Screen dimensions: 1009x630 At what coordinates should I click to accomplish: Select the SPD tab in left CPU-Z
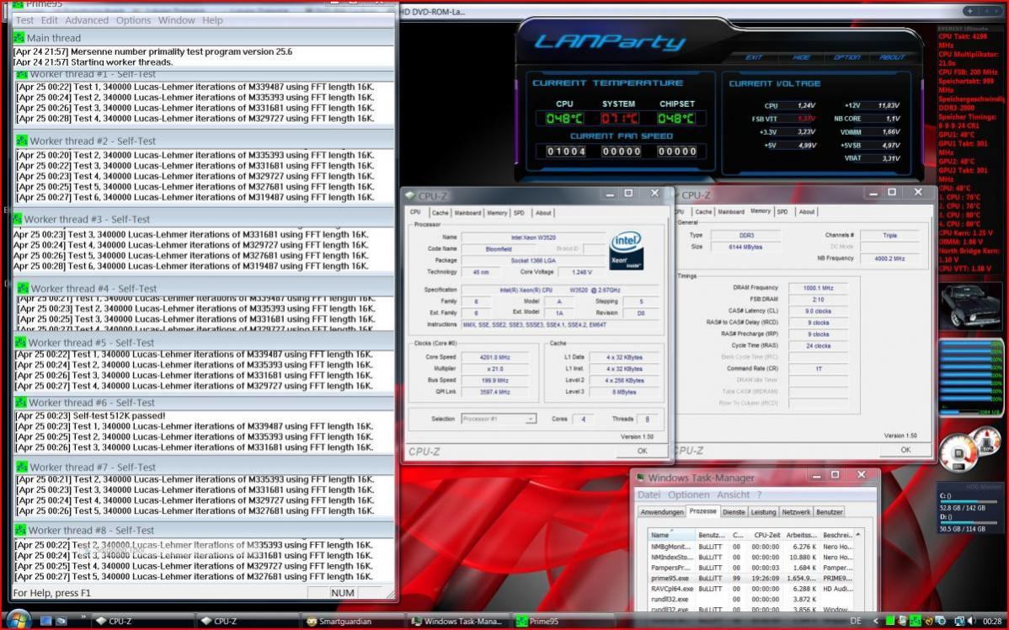point(520,212)
